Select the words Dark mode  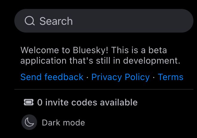point(63,123)
